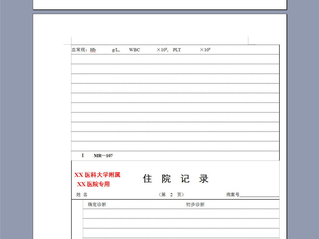The height and width of the screenshot is (239, 319).
Task: Select the page number 2 in （第 2 页）
Action: pos(171,194)
